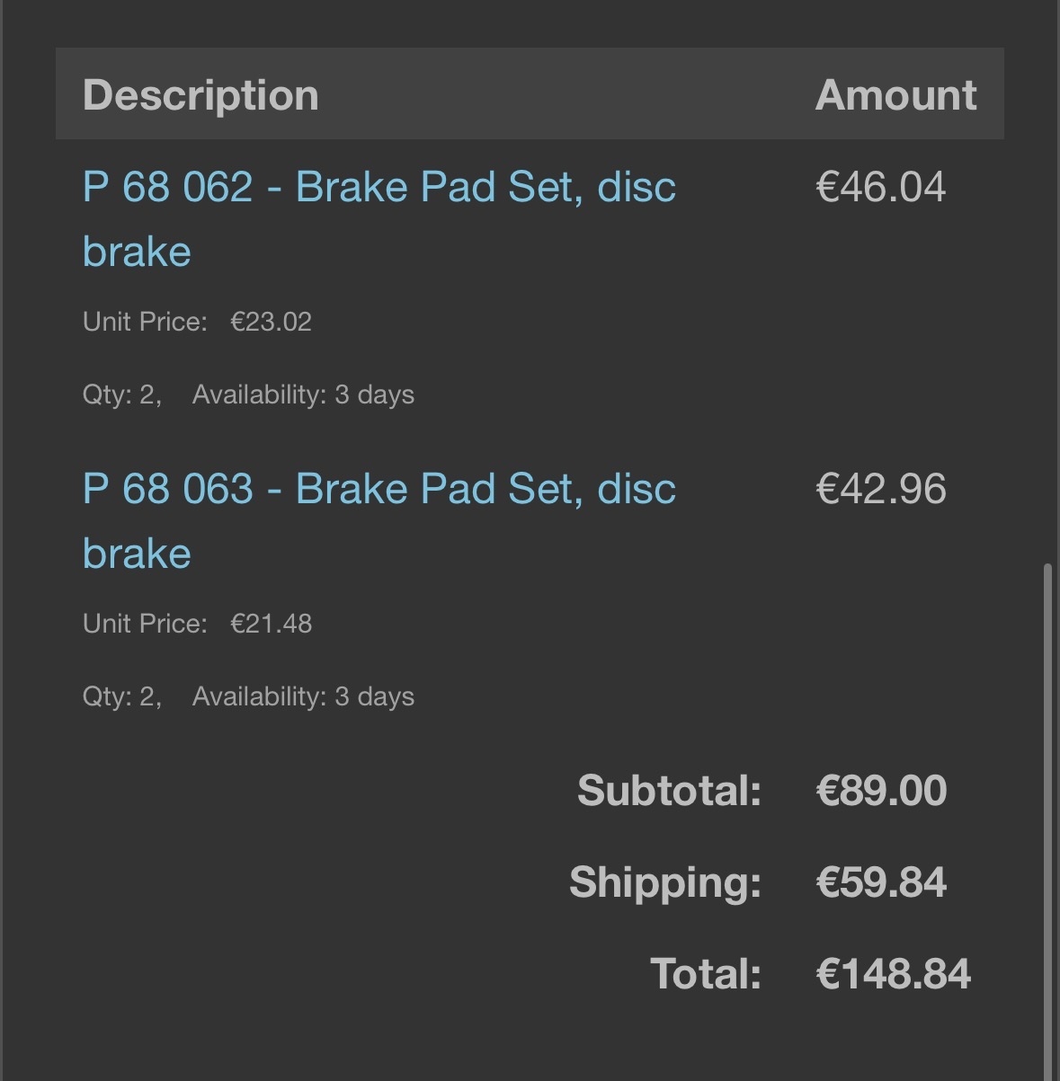Click the €23.02 unit price value
This screenshot has width=1060, height=1081.
tap(271, 322)
